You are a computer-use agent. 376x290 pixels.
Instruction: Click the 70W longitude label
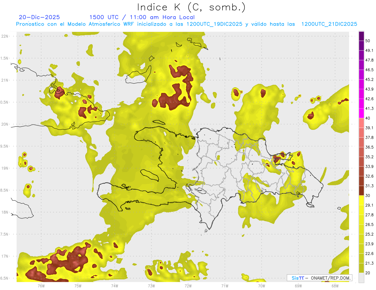tap(261, 286)
